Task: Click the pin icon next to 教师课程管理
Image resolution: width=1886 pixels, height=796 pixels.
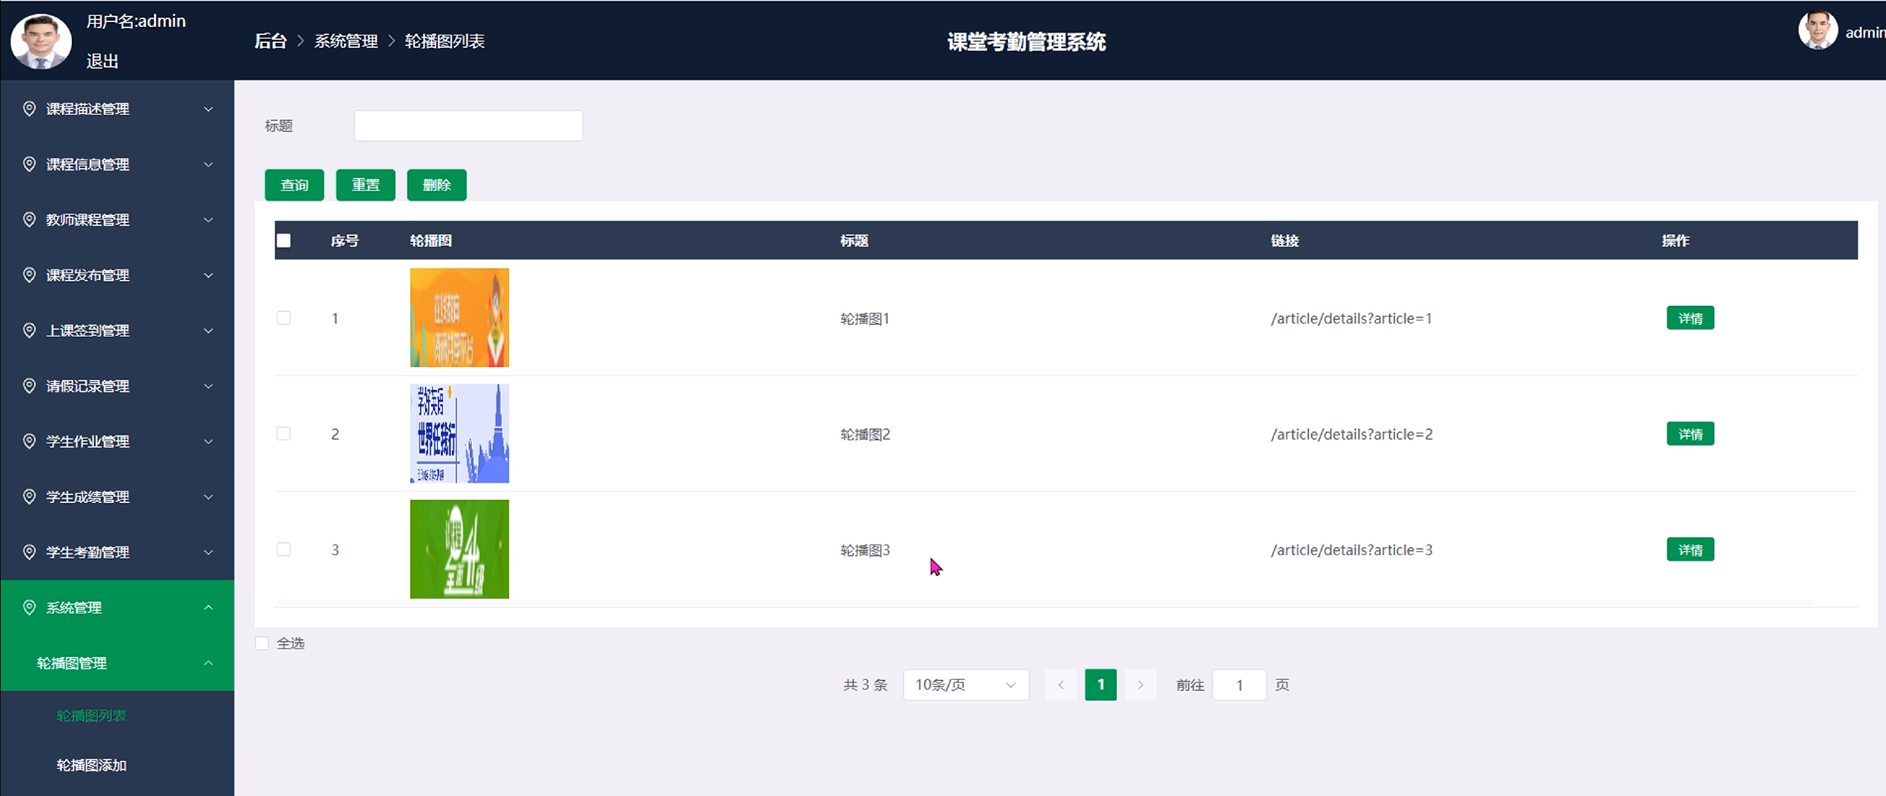Action: click(x=29, y=220)
